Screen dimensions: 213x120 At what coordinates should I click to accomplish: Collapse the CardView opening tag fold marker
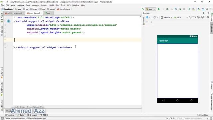13,21
